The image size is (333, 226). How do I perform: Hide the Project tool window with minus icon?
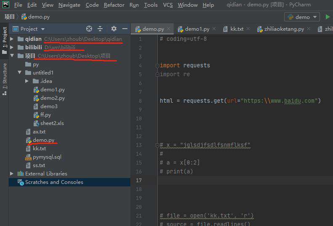[x=125, y=29]
